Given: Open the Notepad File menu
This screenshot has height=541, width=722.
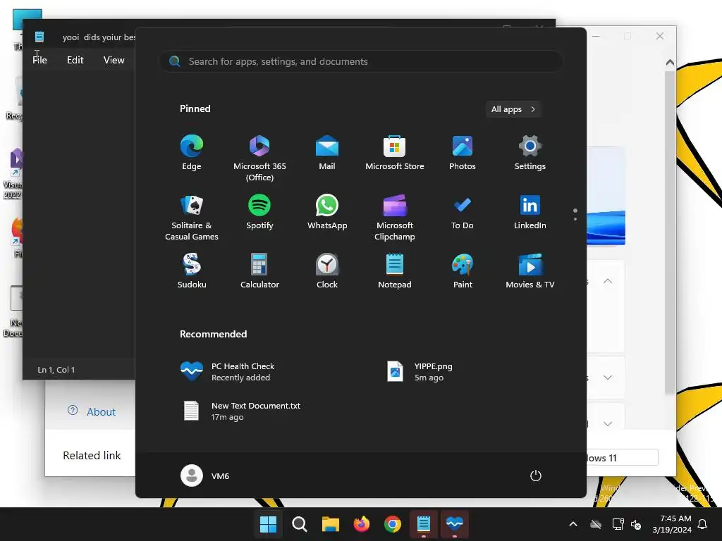Looking at the screenshot, I should point(39,61).
